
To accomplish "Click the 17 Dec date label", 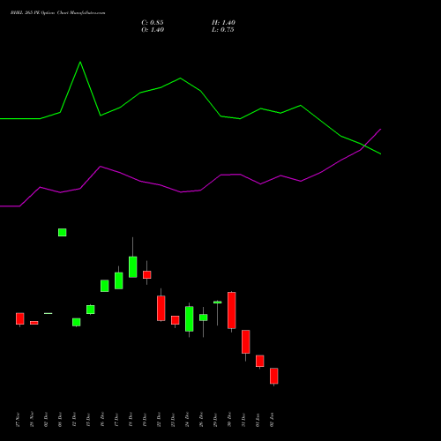I will tap(116, 420).
